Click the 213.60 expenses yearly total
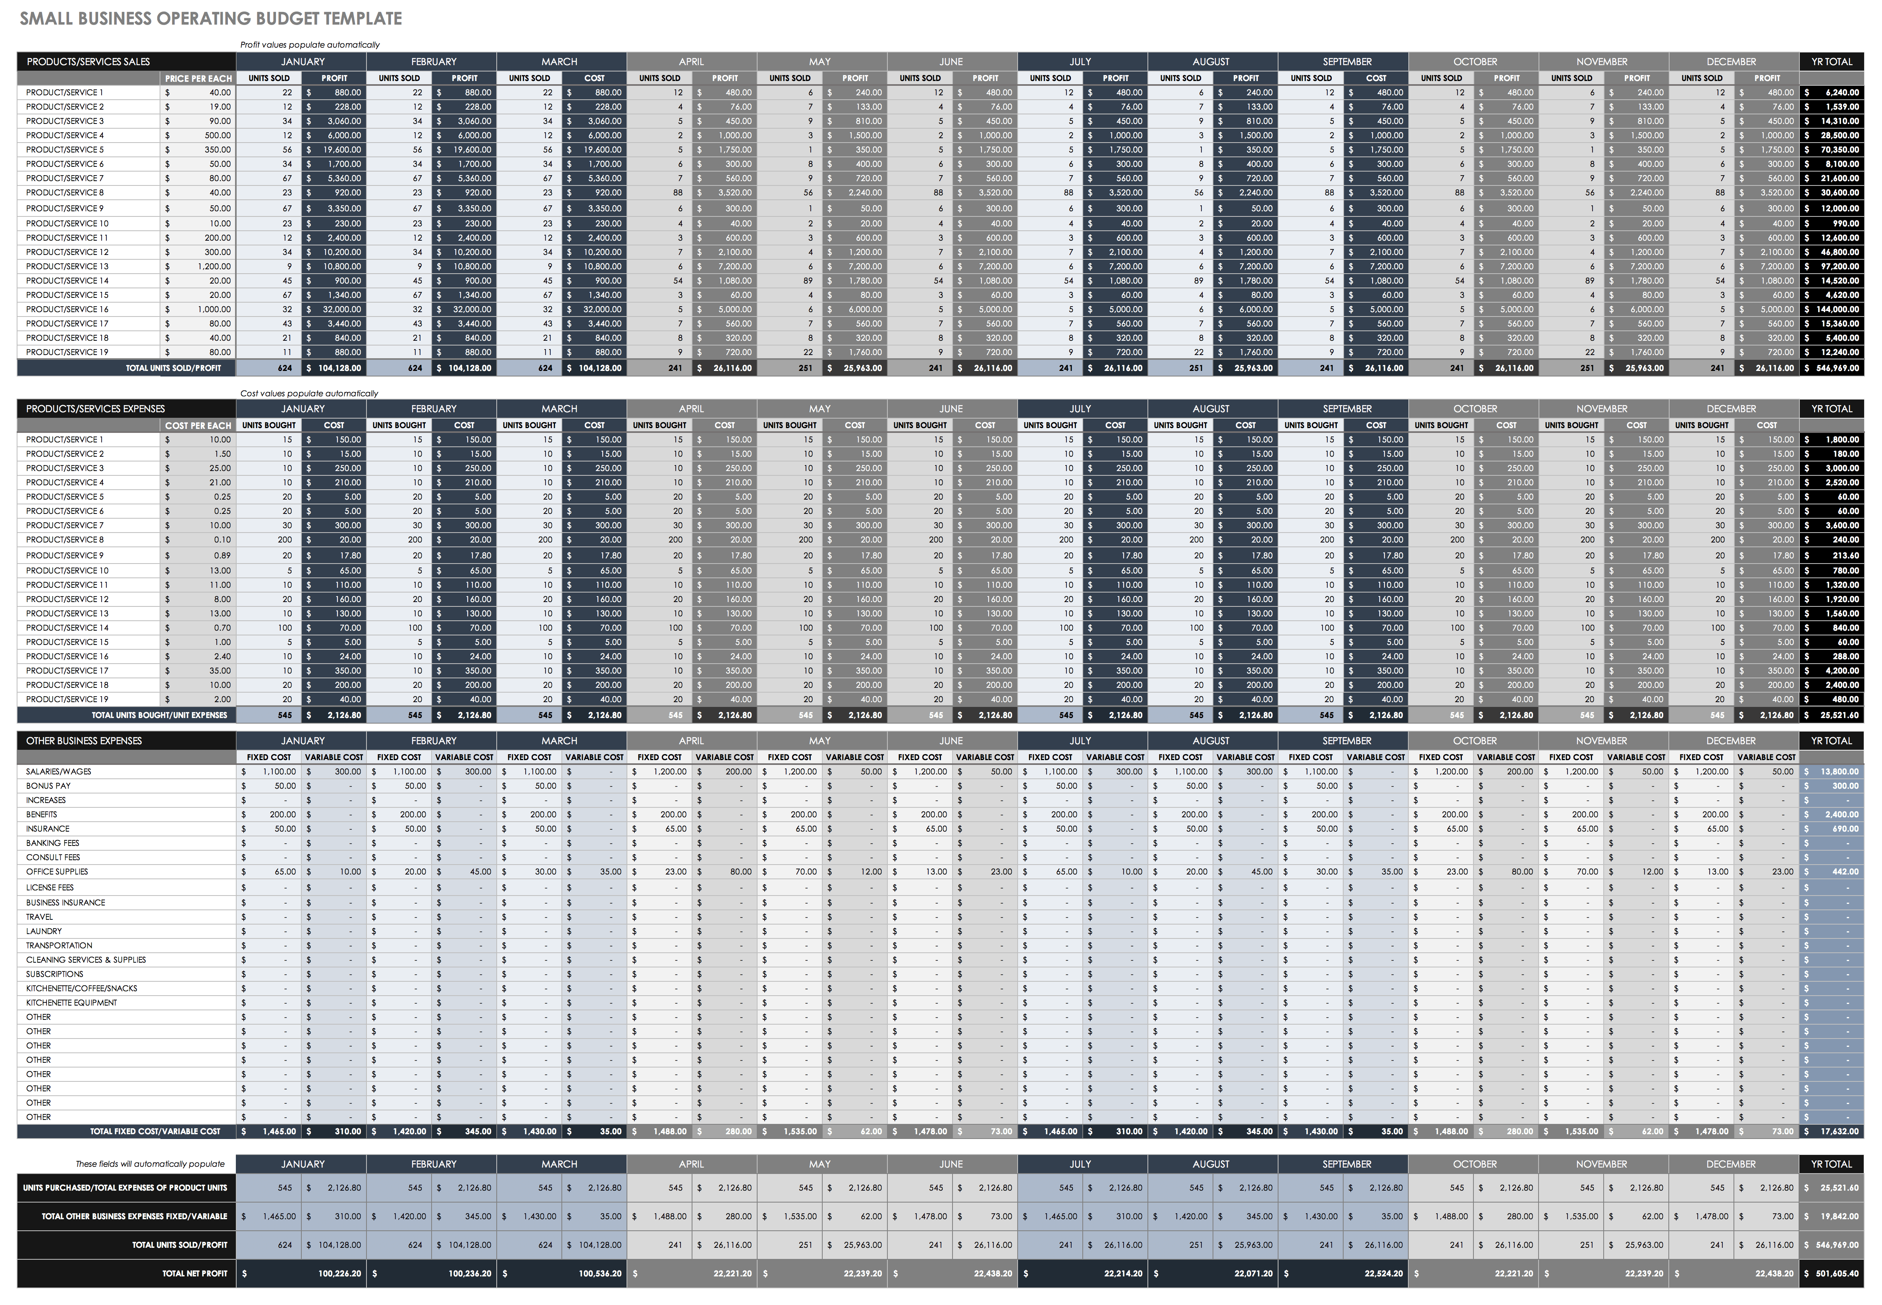This screenshot has width=1882, height=1305. click(1831, 555)
